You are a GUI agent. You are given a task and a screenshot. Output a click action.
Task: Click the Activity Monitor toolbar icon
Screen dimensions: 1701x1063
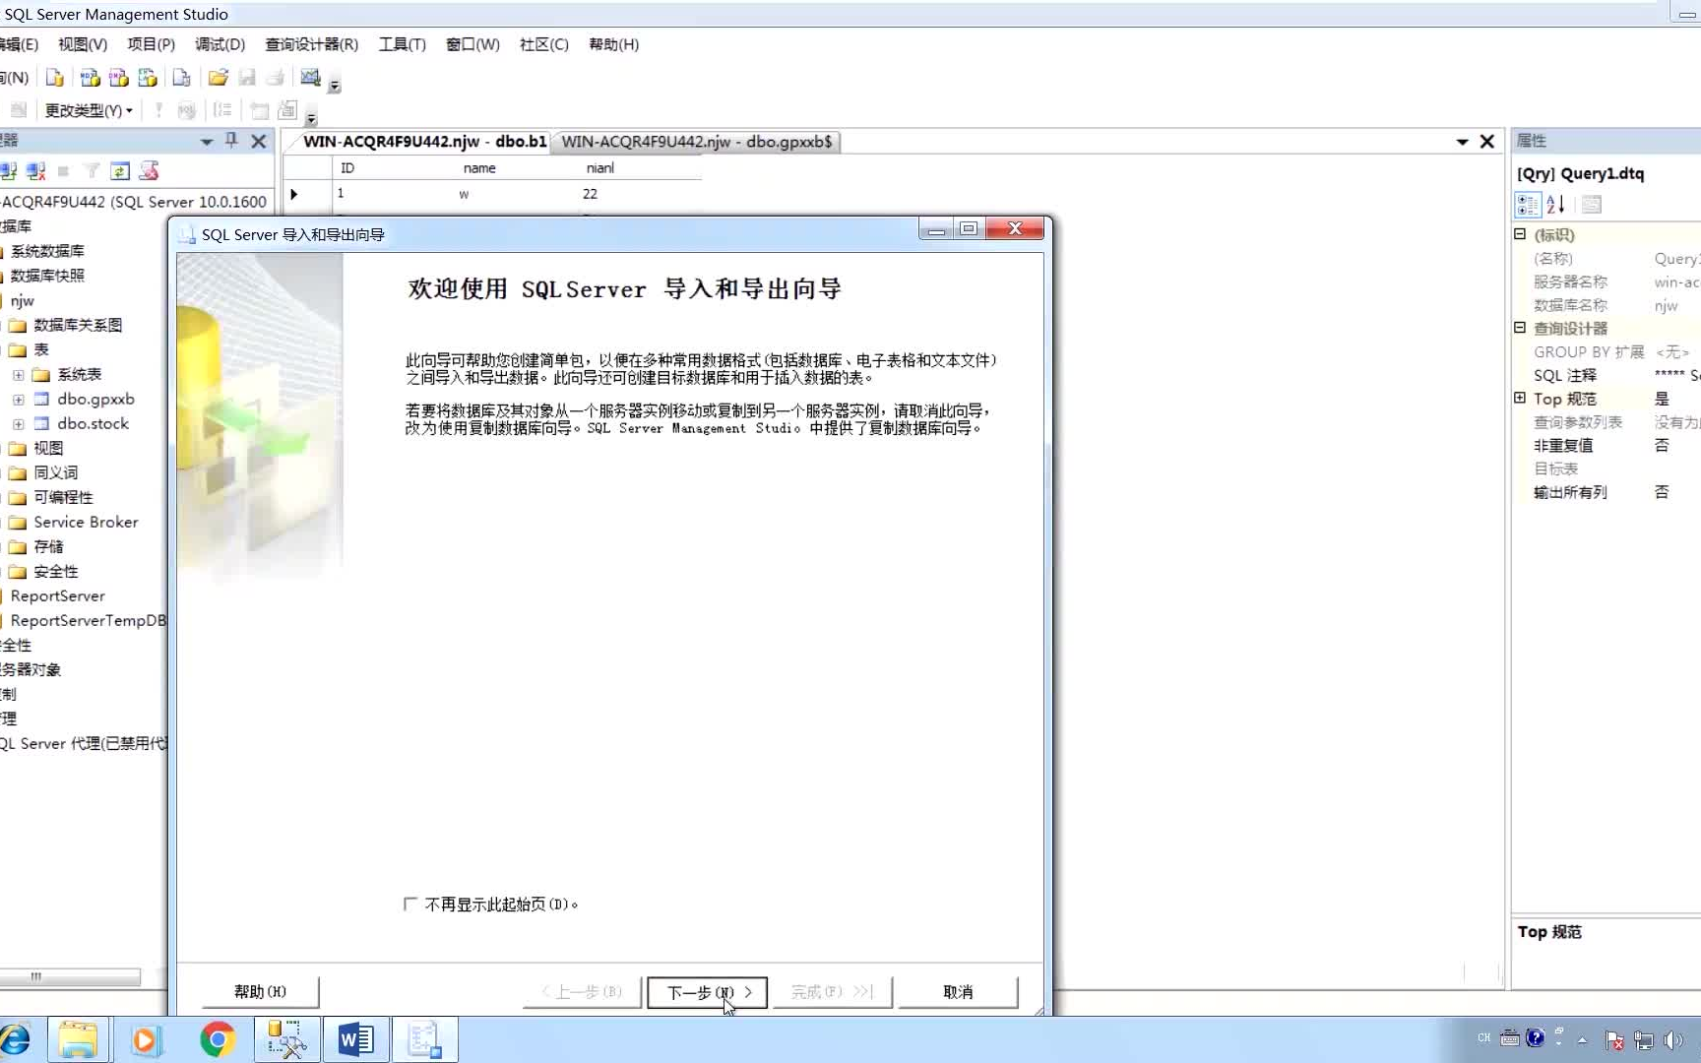[x=311, y=78]
